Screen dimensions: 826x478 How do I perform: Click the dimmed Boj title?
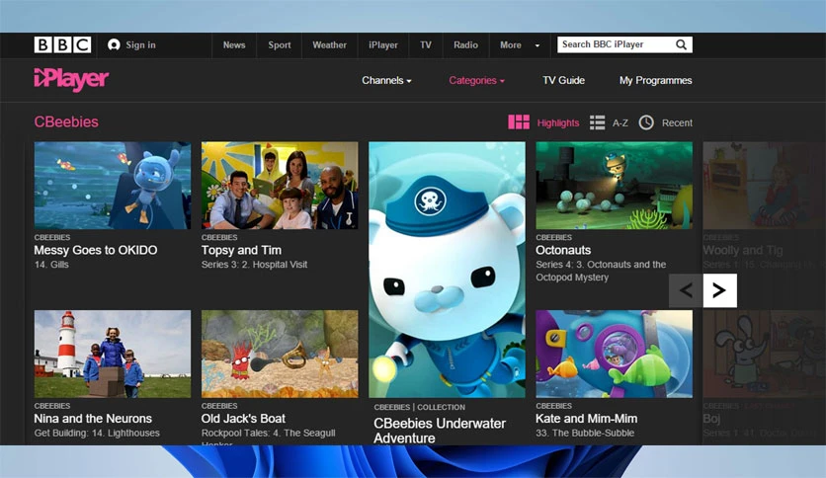pyautogui.click(x=711, y=419)
